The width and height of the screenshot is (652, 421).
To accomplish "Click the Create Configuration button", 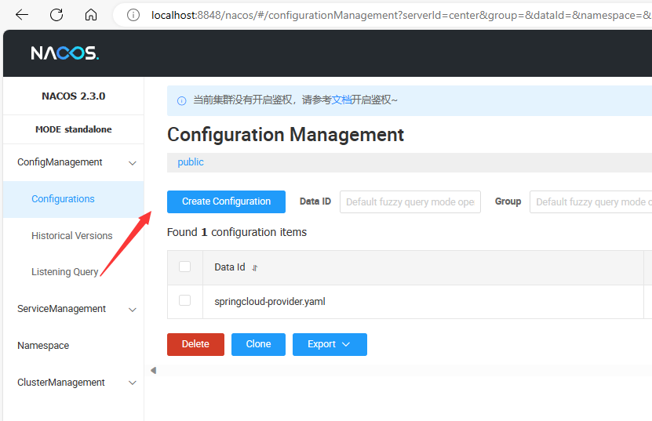I will click(226, 201).
